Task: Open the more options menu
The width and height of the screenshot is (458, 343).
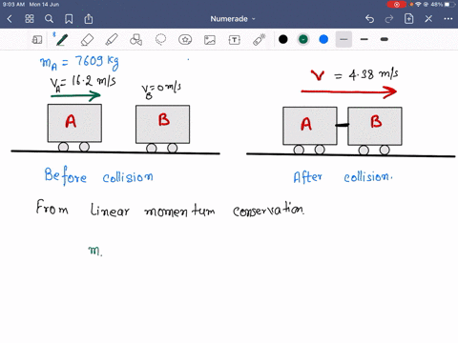Action: (448, 19)
